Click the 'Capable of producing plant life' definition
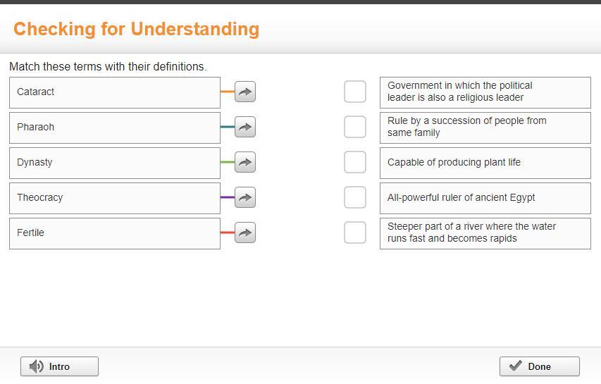The height and width of the screenshot is (384, 601). pyautogui.click(x=485, y=163)
